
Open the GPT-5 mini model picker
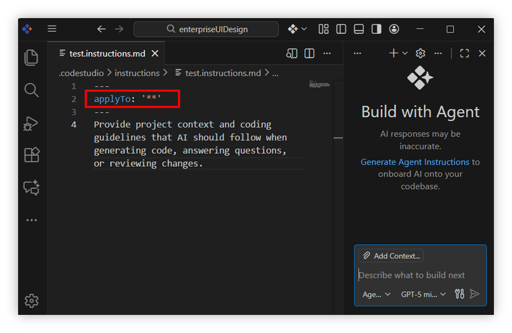[x=423, y=294]
